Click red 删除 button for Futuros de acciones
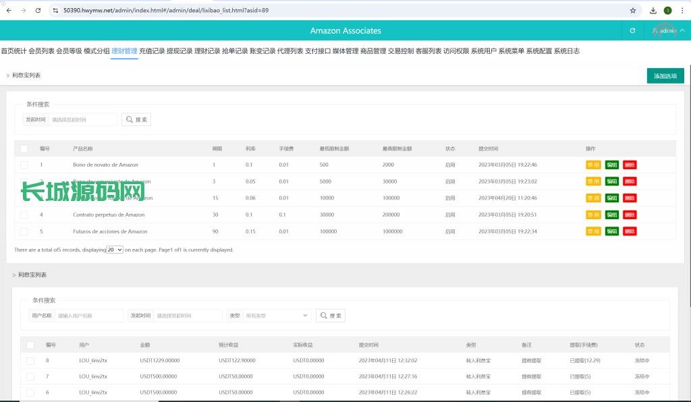Screen dimensions: 691x402 630,231
